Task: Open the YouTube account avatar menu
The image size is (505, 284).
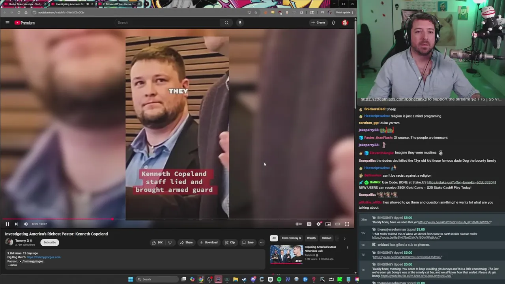Action: tap(345, 22)
